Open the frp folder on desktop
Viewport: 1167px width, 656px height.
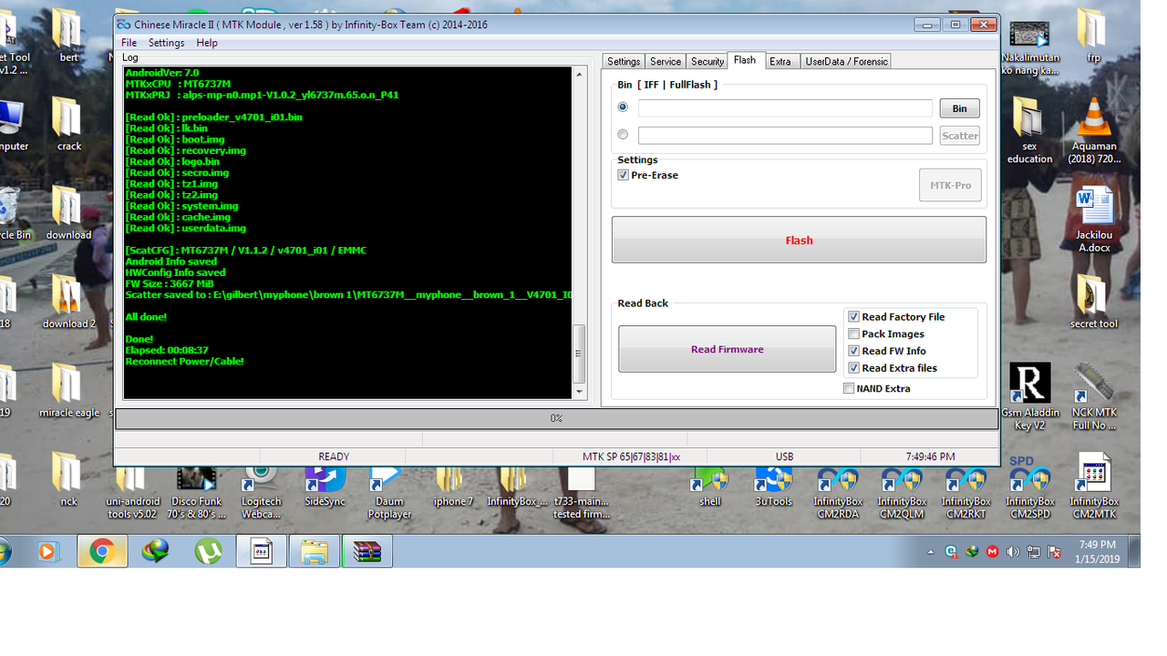(1093, 36)
